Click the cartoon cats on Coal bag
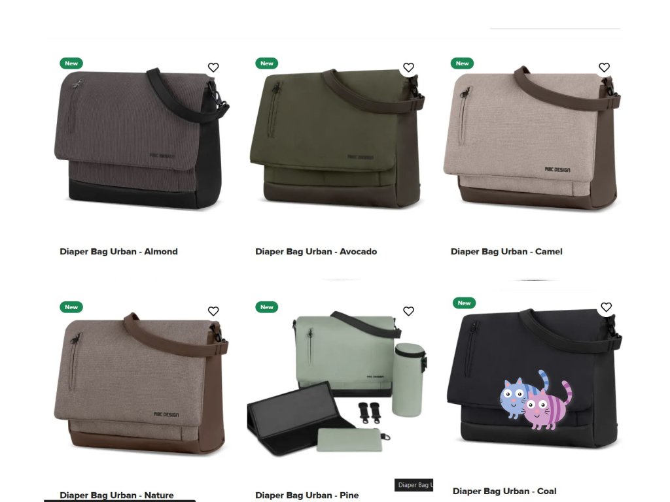Viewport: 670px width, 502px height. (x=535, y=401)
